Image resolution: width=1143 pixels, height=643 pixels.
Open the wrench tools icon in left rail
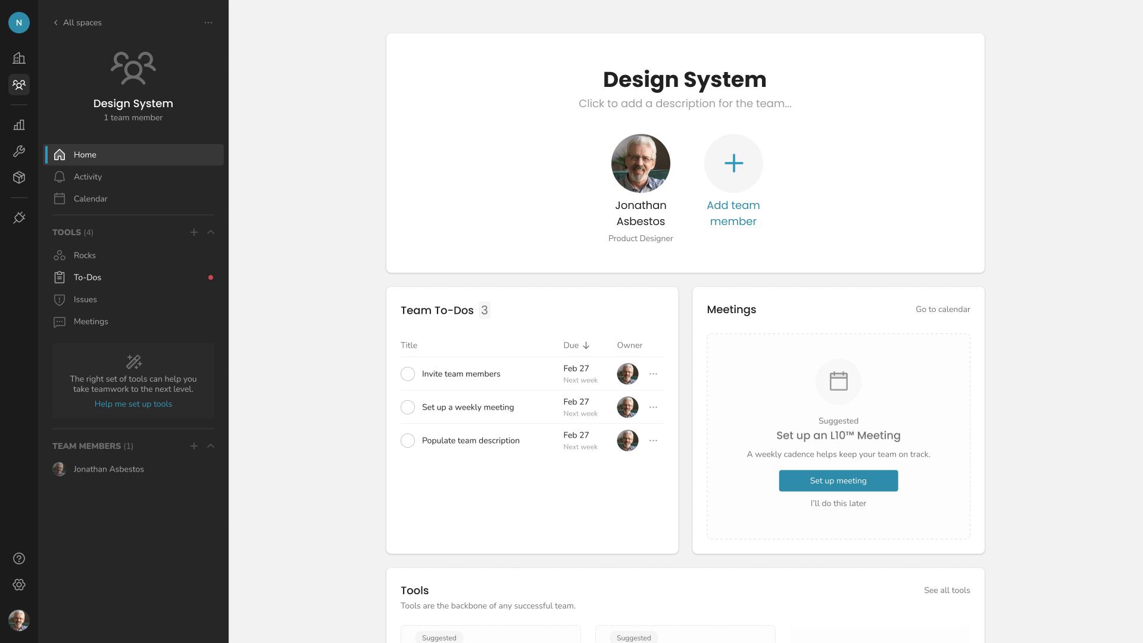click(19, 151)
